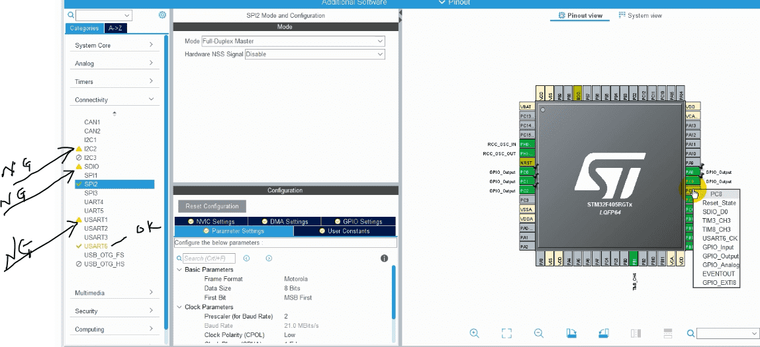Screen dimensions: 760x347
Task: Click the VBAT pin on chip
Action: click(x=527, y=106)
